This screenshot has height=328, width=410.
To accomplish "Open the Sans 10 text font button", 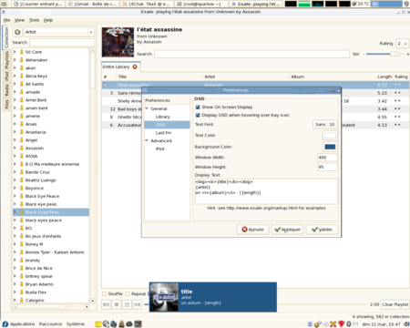I will point(324,124).
